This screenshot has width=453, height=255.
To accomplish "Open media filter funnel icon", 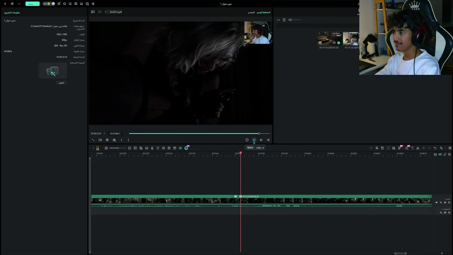I will (x=284, y=20).
